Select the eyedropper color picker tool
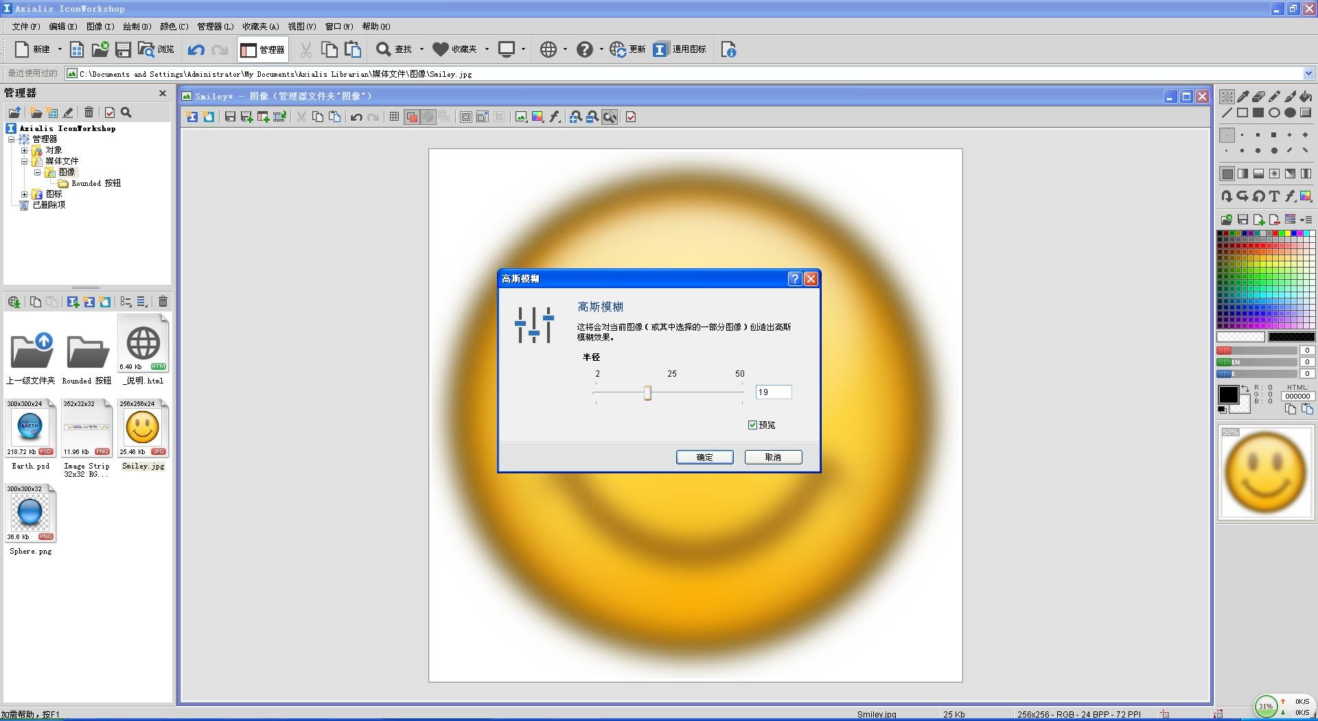This screenshot has width=1318, height=721. pos(1242,97)
